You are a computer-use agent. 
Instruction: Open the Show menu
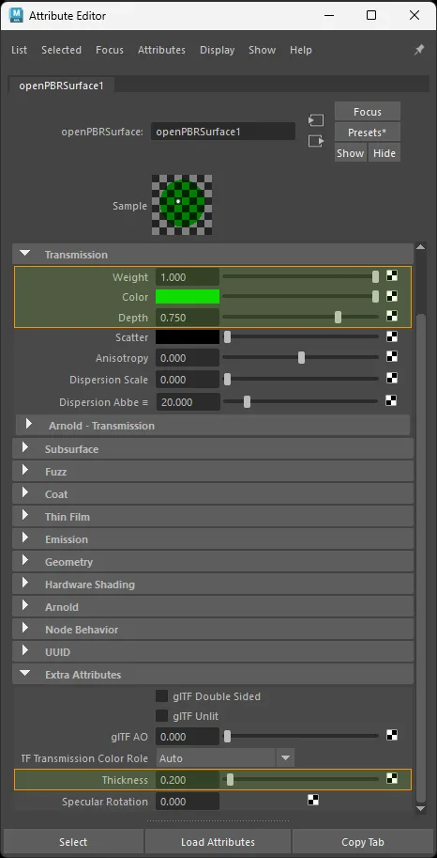tap(263, 50)
